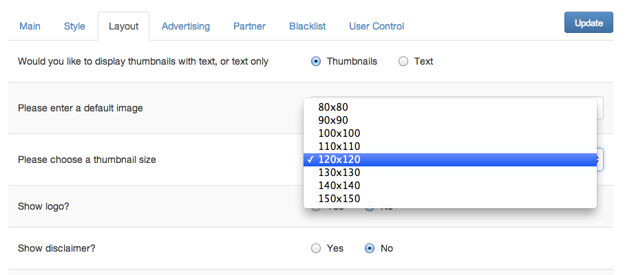Open the User Control tab
625x275 pixels.
pyautogui.click(x=377, y=26)
